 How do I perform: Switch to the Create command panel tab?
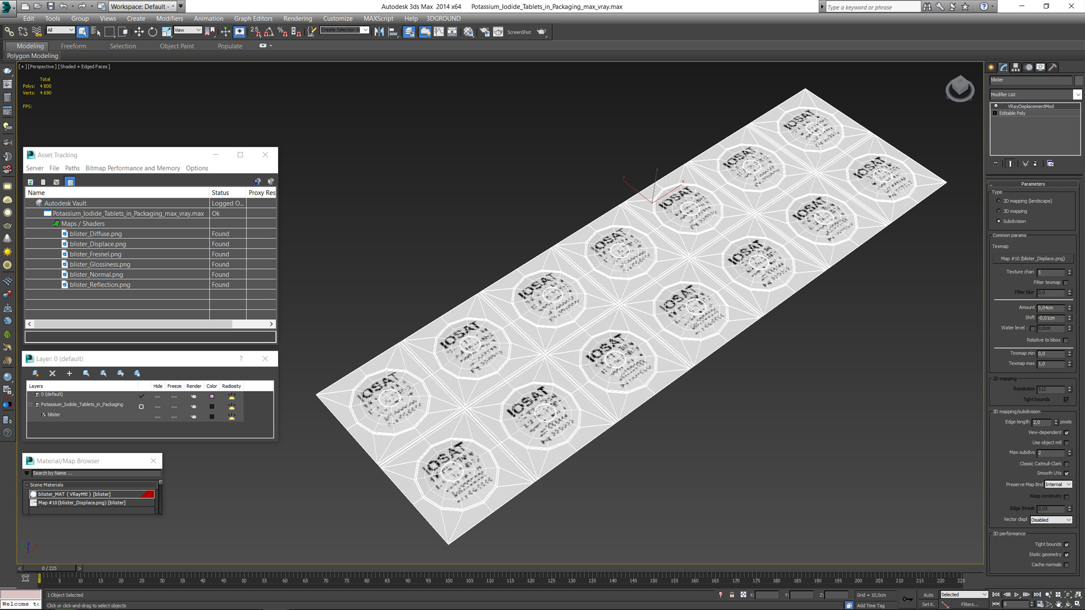(x=991, y=67)
